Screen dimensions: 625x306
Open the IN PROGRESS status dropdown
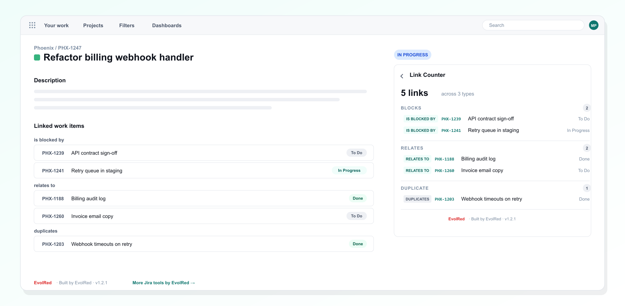(x=412, y=55)
